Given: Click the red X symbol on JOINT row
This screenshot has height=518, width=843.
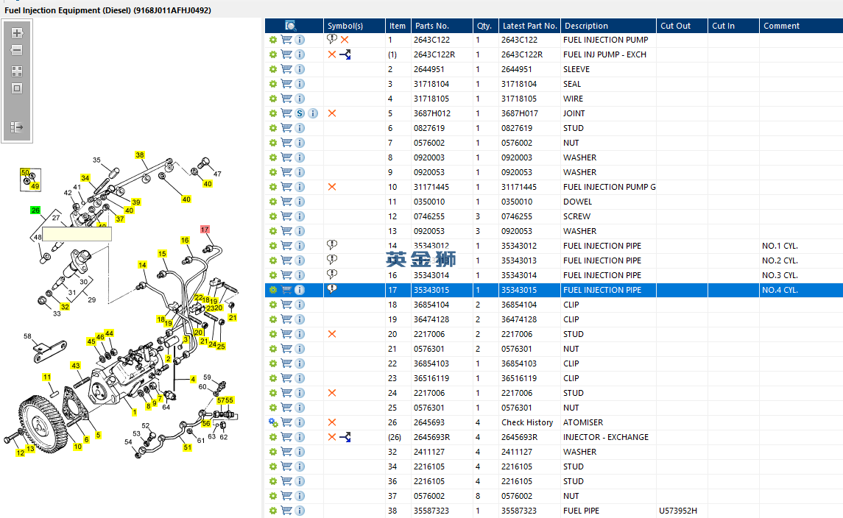Looking at the screenshot, I should coord(332,113).
